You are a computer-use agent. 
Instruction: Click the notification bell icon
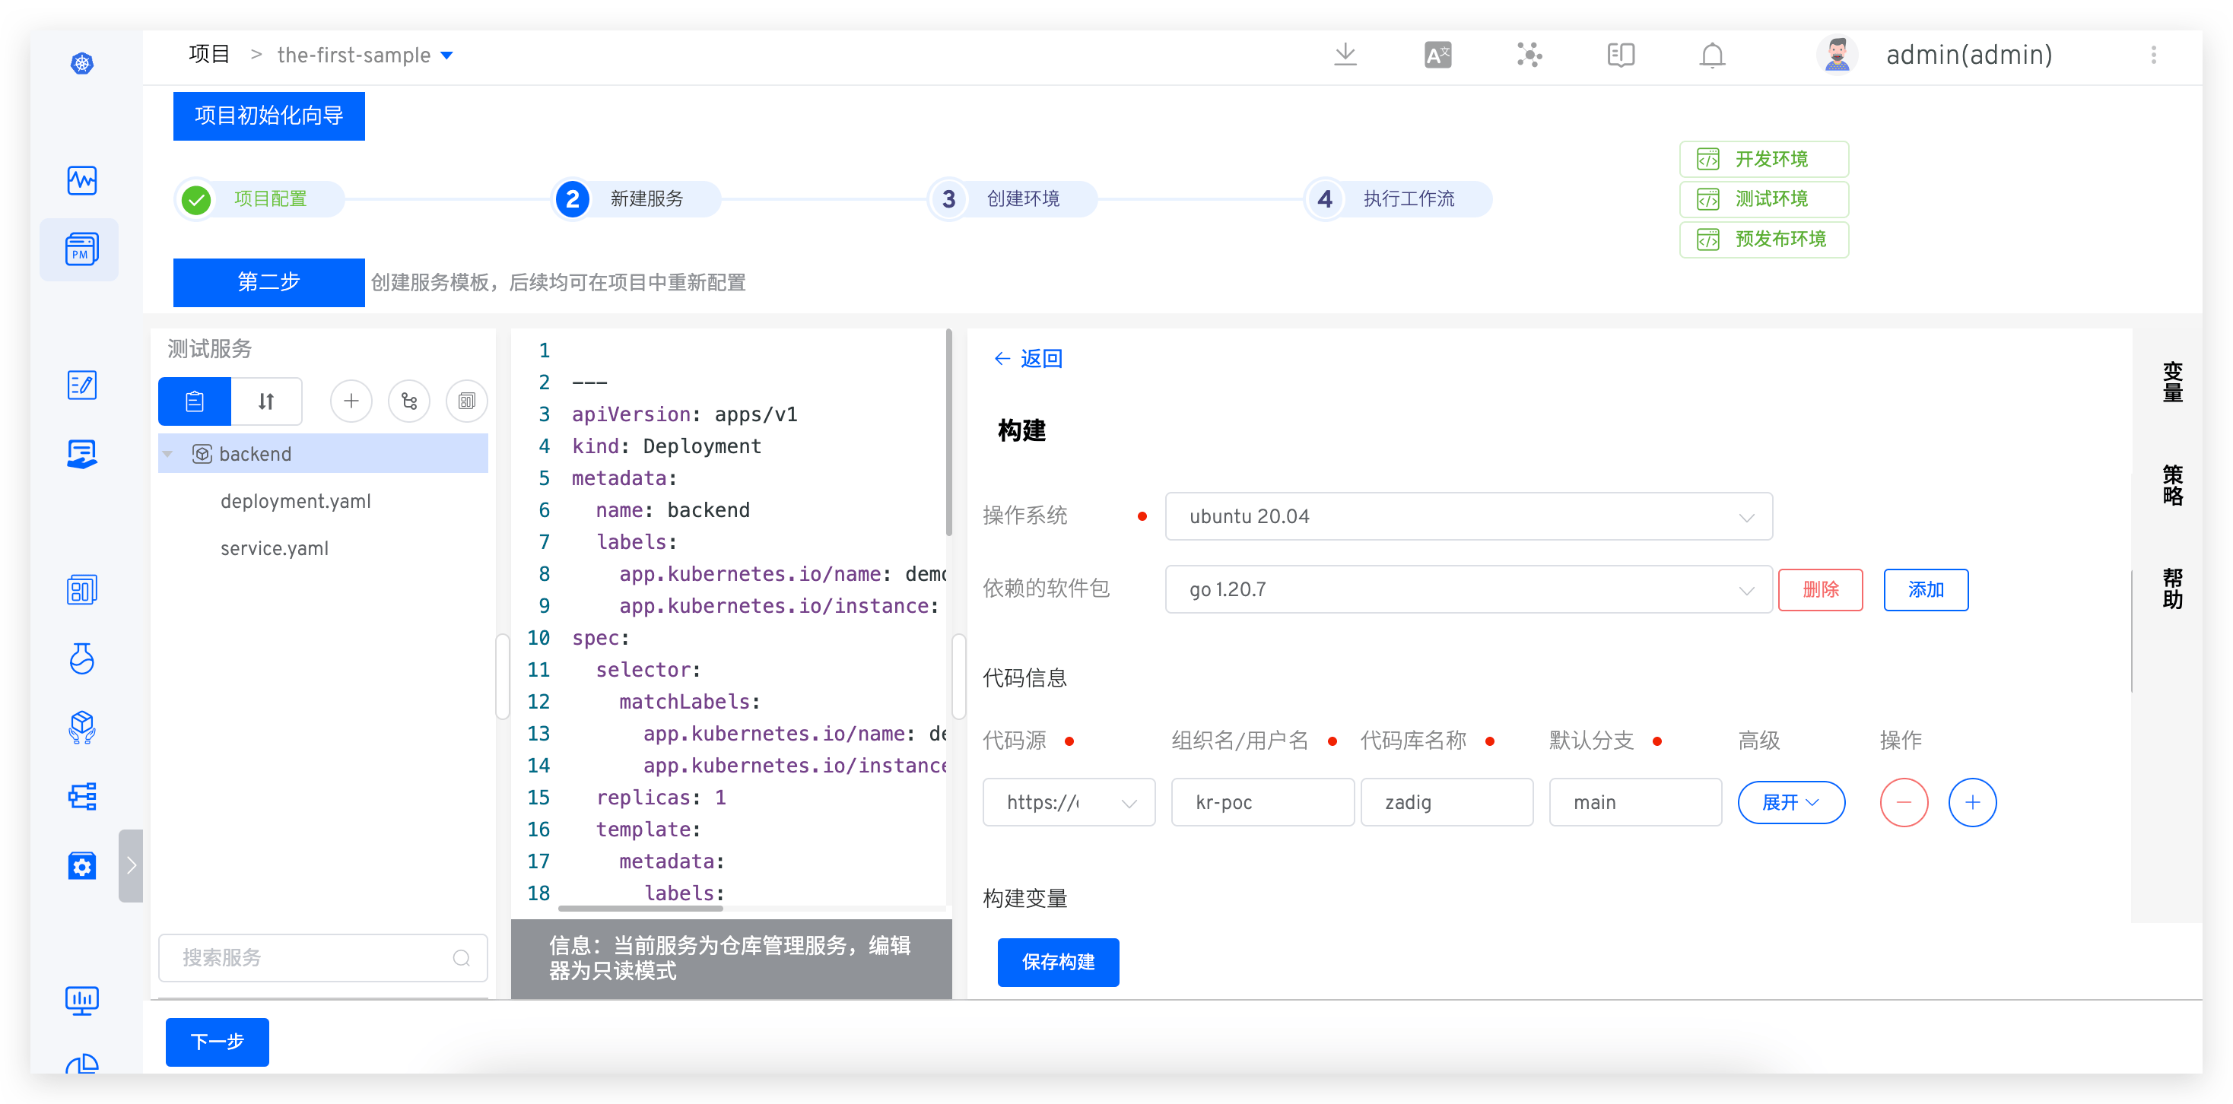coord(1711,55)
